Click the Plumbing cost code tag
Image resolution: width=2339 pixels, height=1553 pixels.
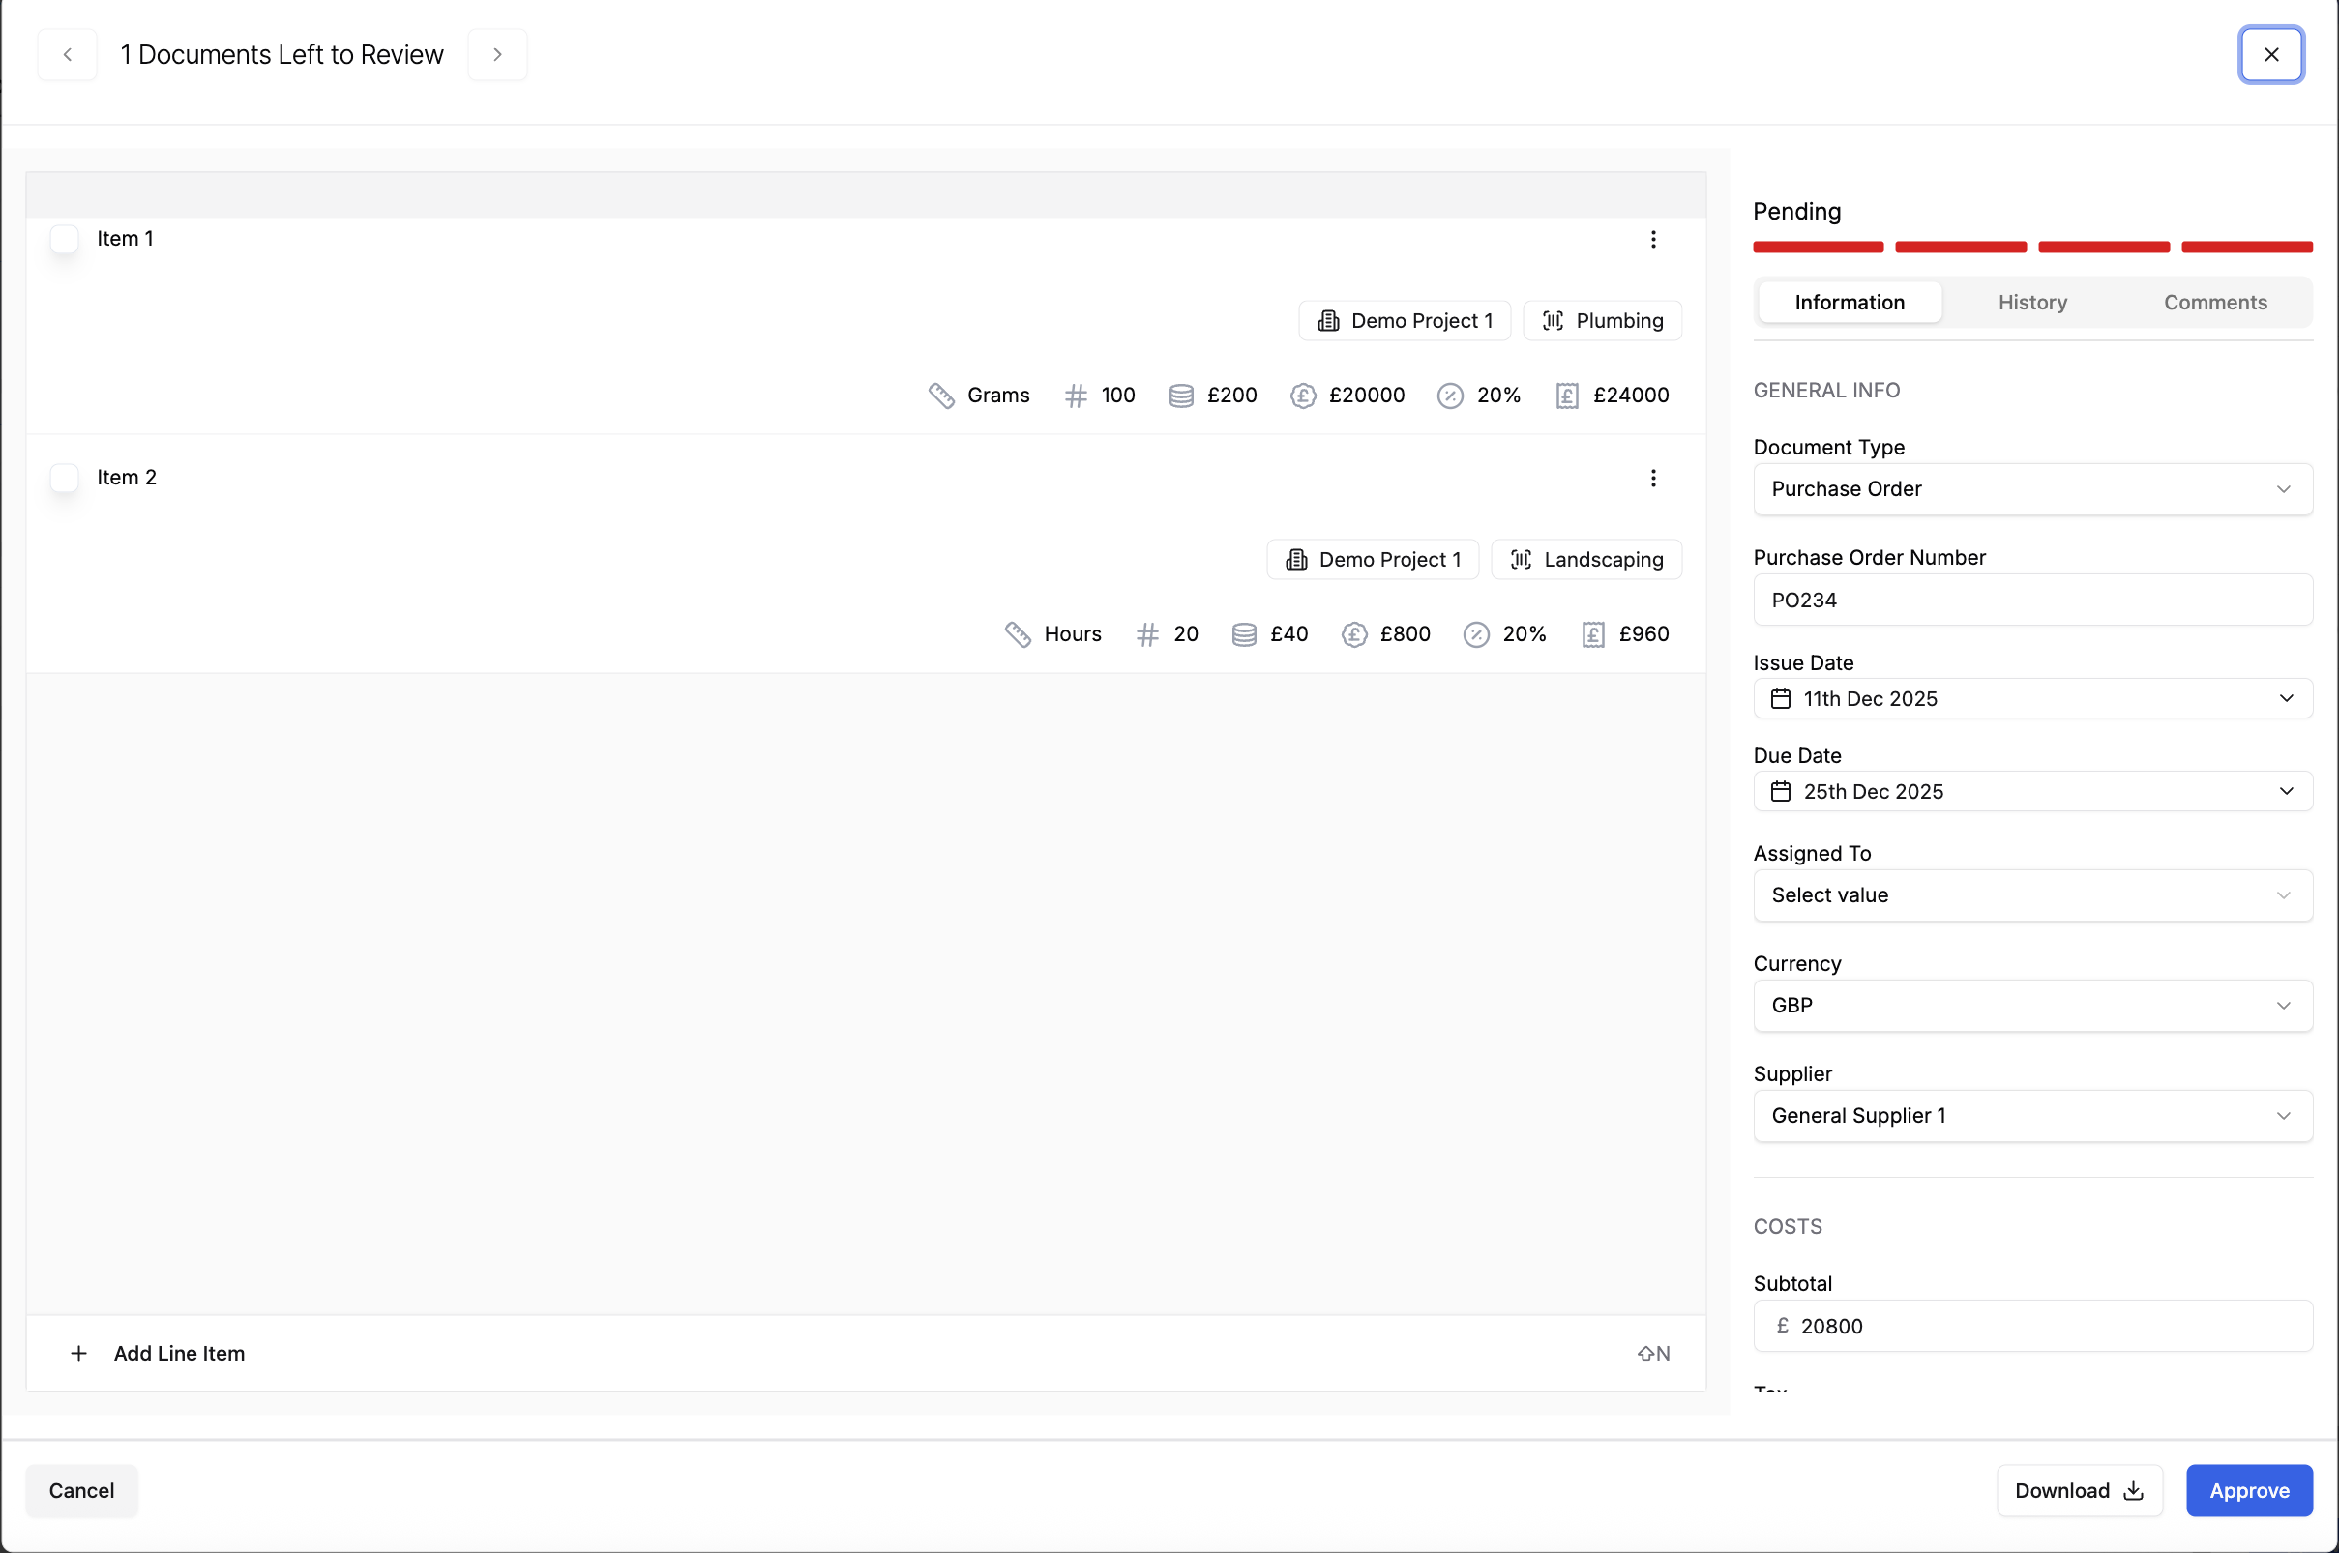(1602, 321)
